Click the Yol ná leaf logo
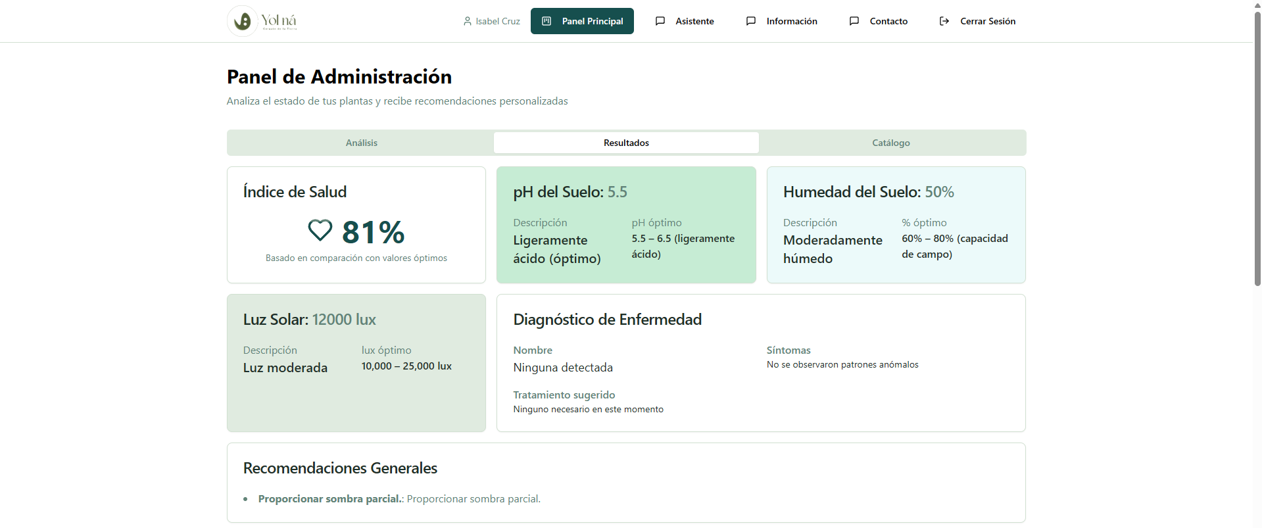This screenshot has width=1262, height=528. tap(243, 21)
